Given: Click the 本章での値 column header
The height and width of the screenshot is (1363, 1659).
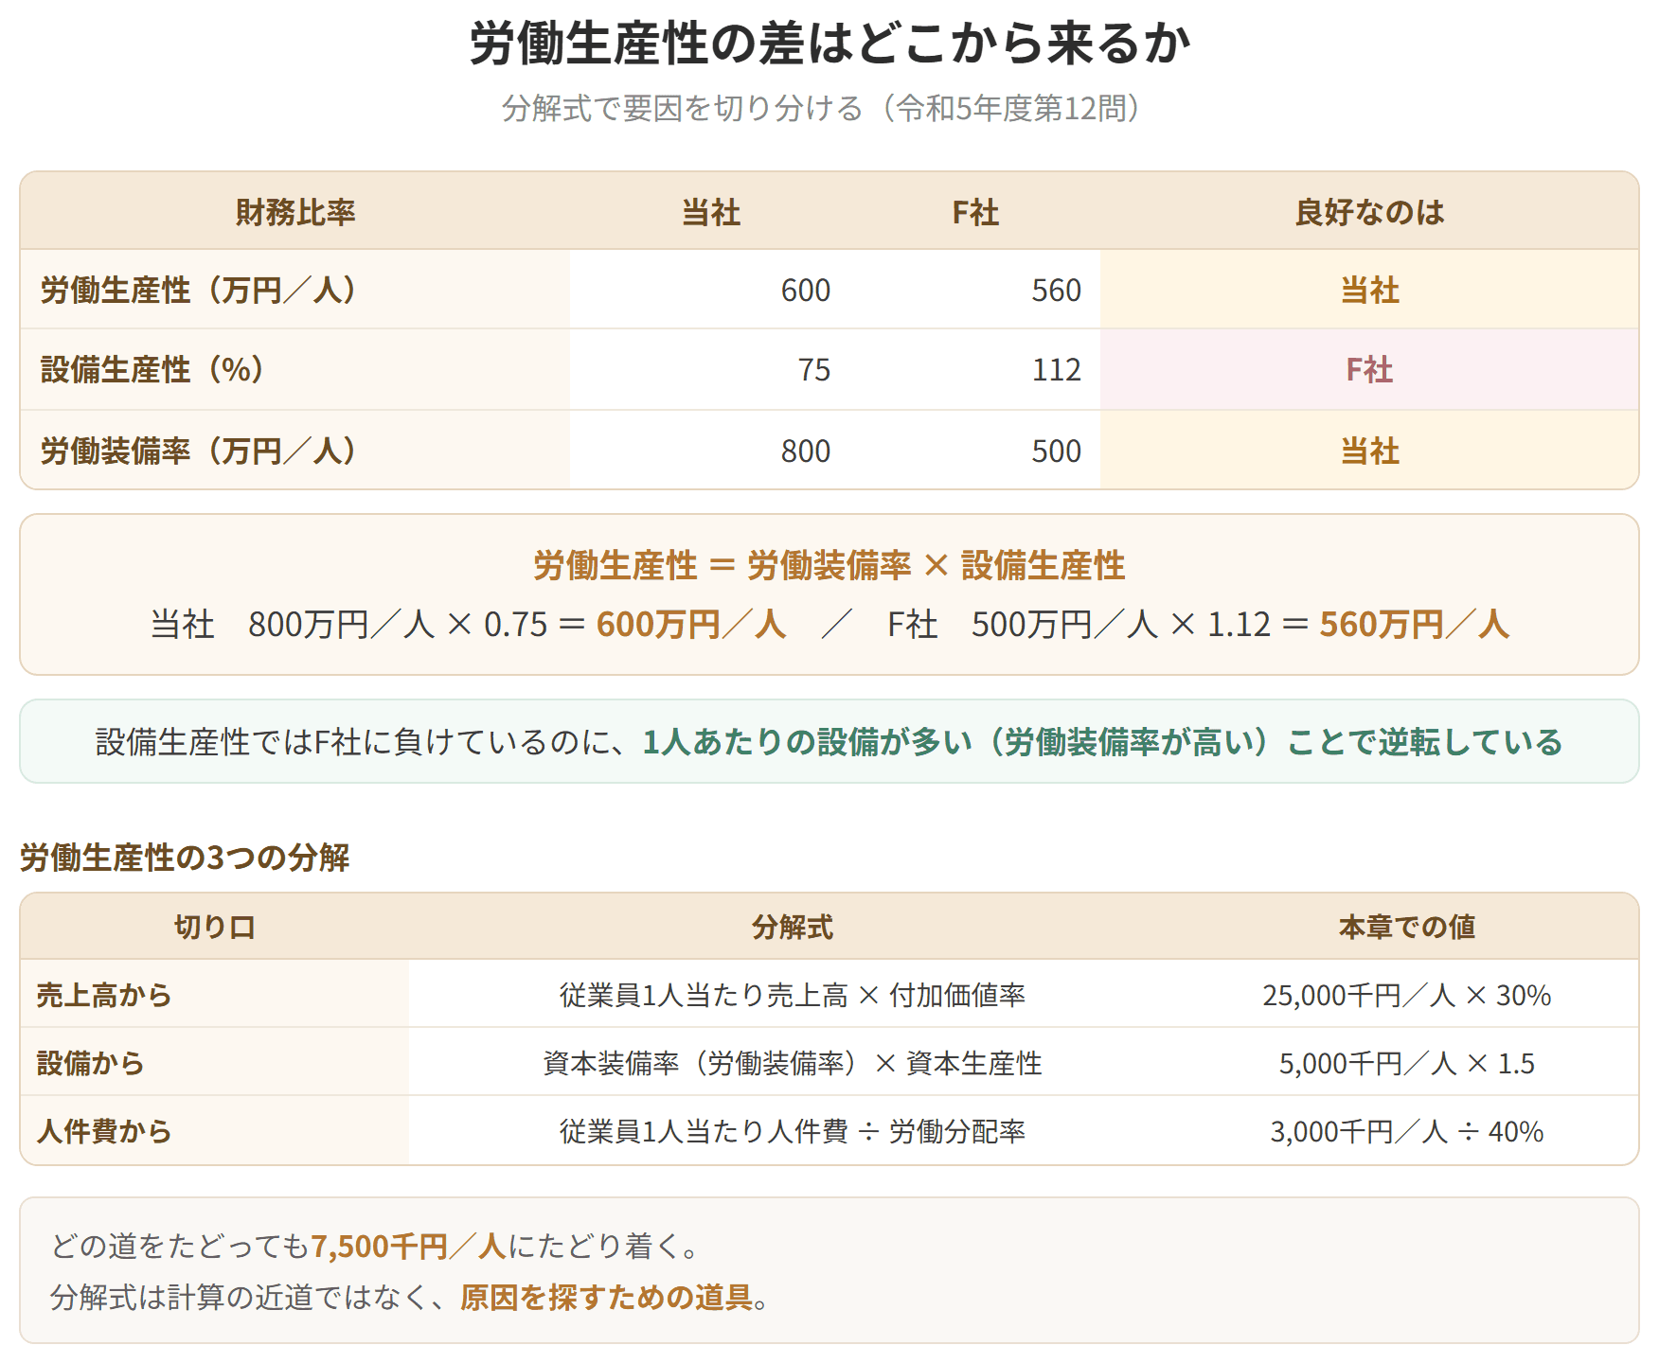Looking at the screenshot, I should [1407, 927].
